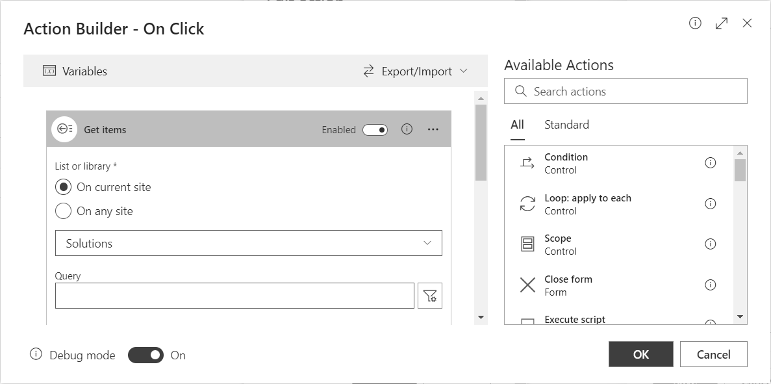The height and width of the screenshot is (384, 771).
Task: Select the On any site radio option
Action: (63, 211)
